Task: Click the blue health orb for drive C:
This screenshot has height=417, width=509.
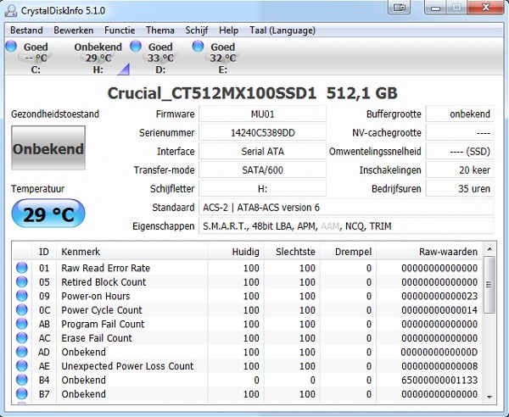Action: click(x=11, y=46)
